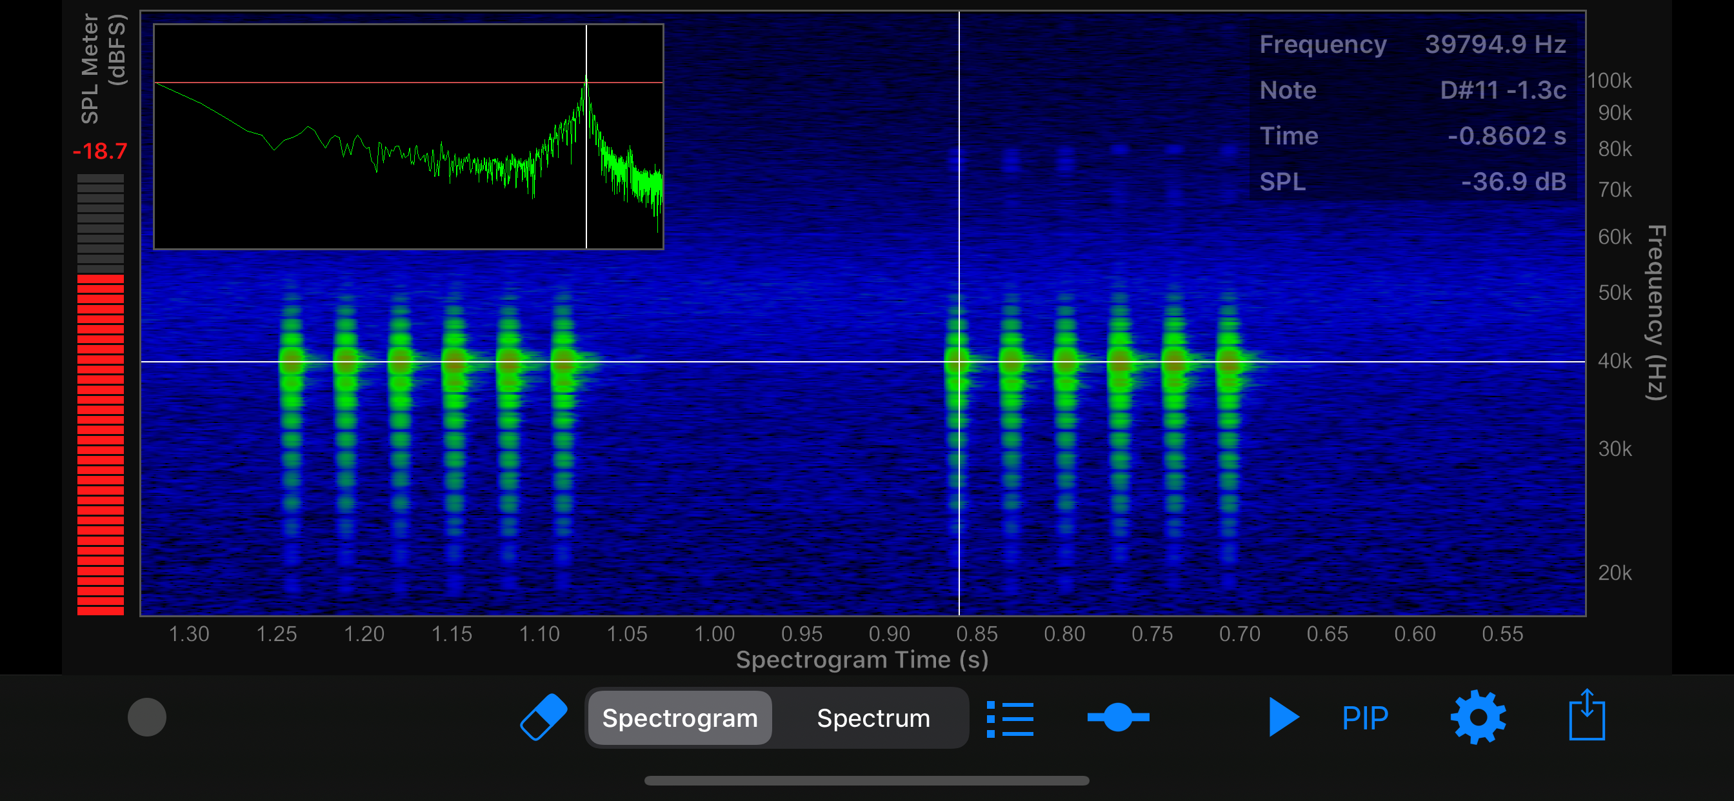This screenshot has width=1734, height=801.
Task: Open settings with the gear icon
Action: (1477, 717)
